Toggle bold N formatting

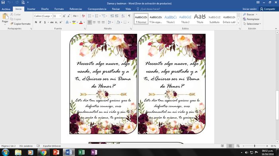36,22
